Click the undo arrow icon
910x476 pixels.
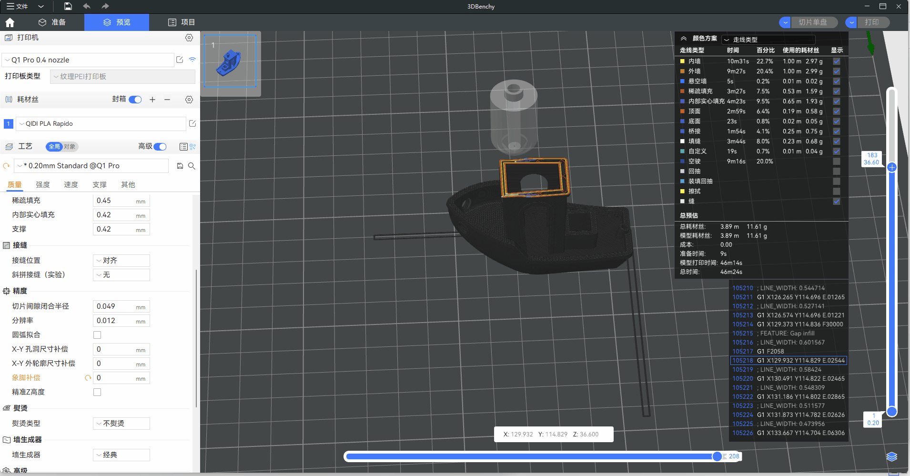[x=86, y=6]
